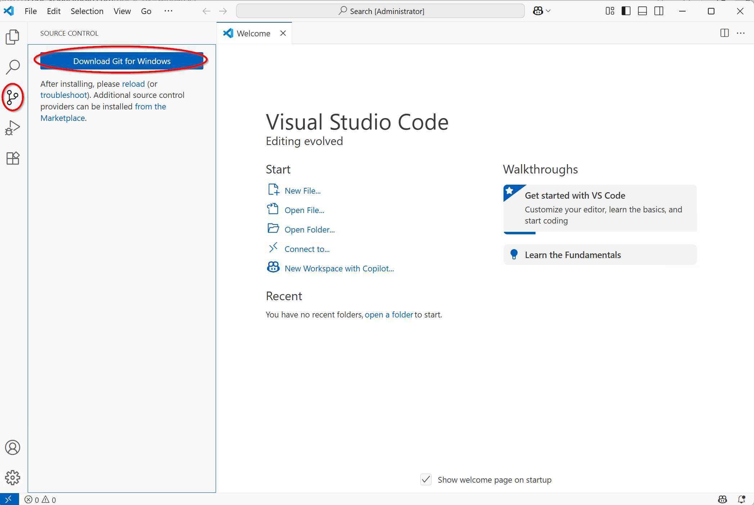
Task: Open the Search view in activity bar
Action: click(x=13, y=67)
